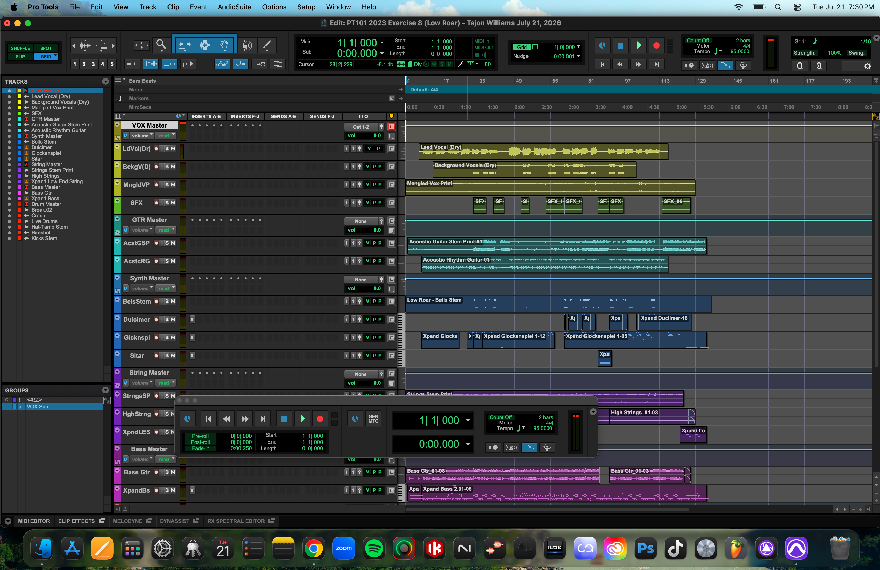Open the Melodyne tab
Screen dimensions: 880x570
click(x=132, y=521)
